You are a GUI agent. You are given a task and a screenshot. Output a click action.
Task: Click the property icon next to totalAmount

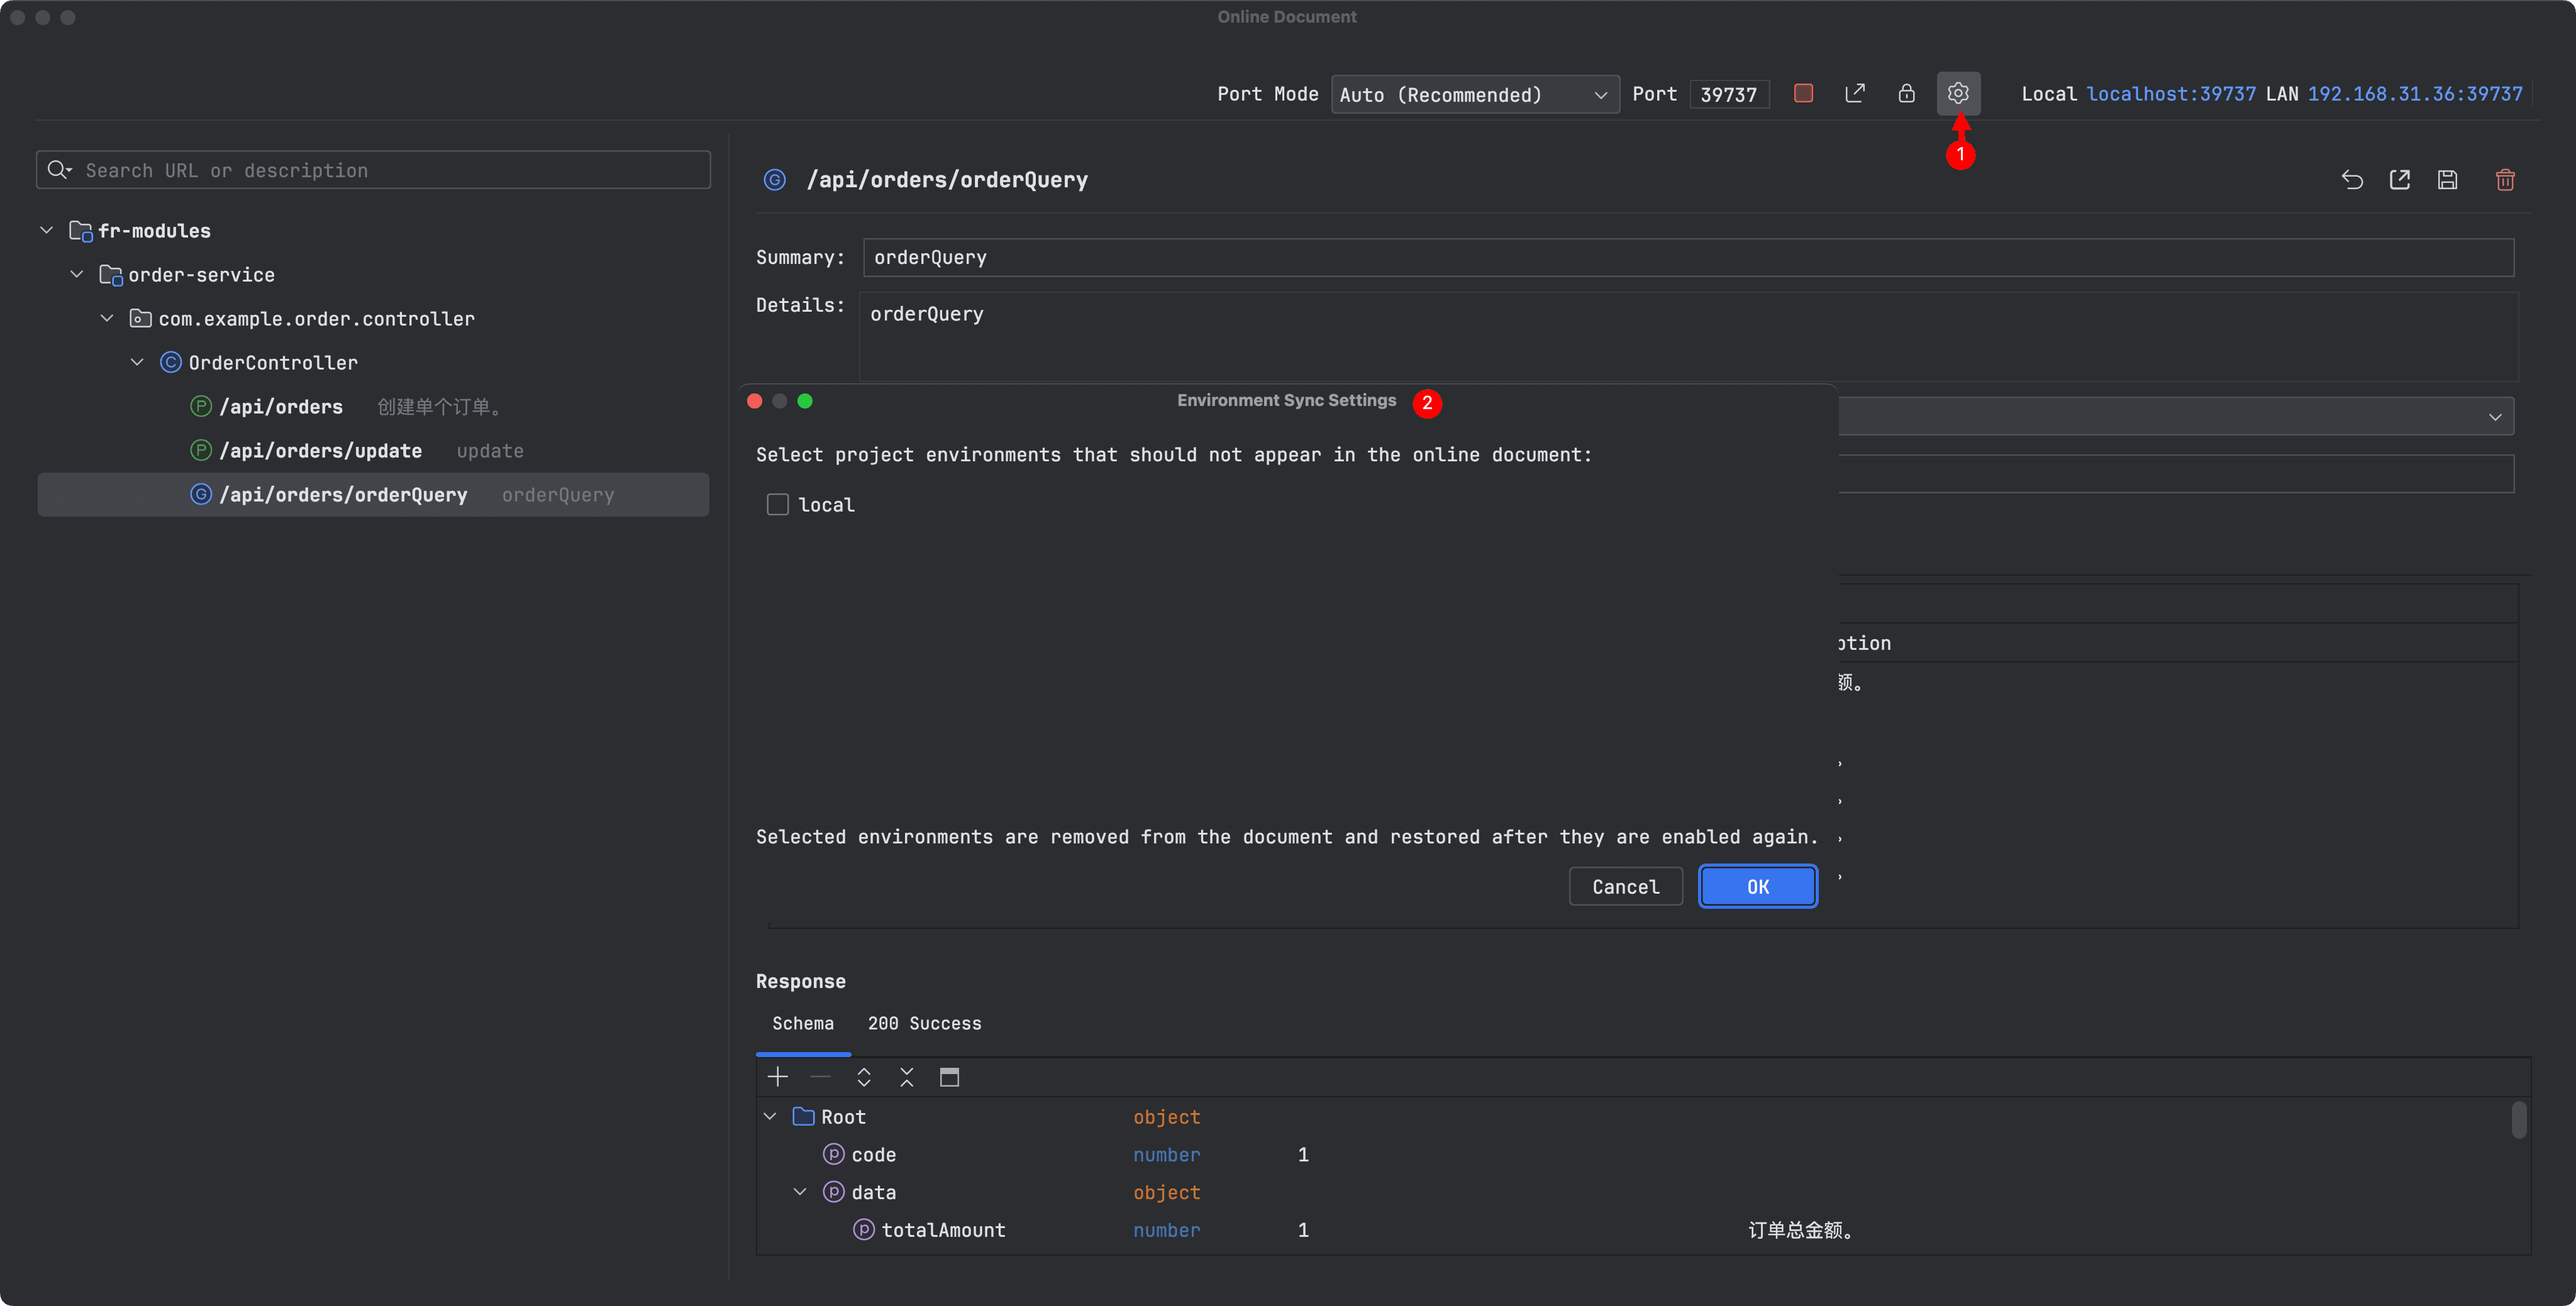pos(863,1229)
